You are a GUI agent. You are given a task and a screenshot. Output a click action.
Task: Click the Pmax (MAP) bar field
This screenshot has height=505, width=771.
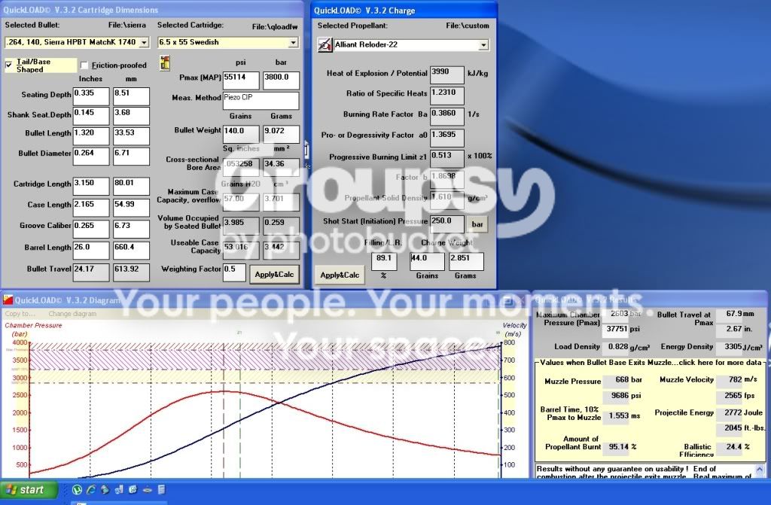282,81
